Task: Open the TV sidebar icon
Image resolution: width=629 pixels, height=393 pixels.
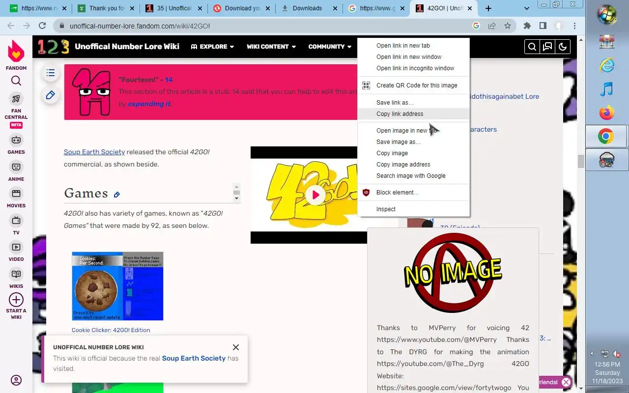Action: click(16, 220)
